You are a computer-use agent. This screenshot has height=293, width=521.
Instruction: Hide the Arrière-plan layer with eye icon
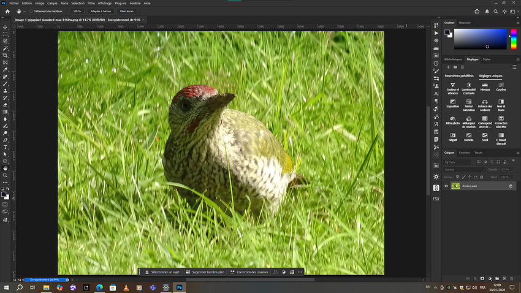pos(446,185)
